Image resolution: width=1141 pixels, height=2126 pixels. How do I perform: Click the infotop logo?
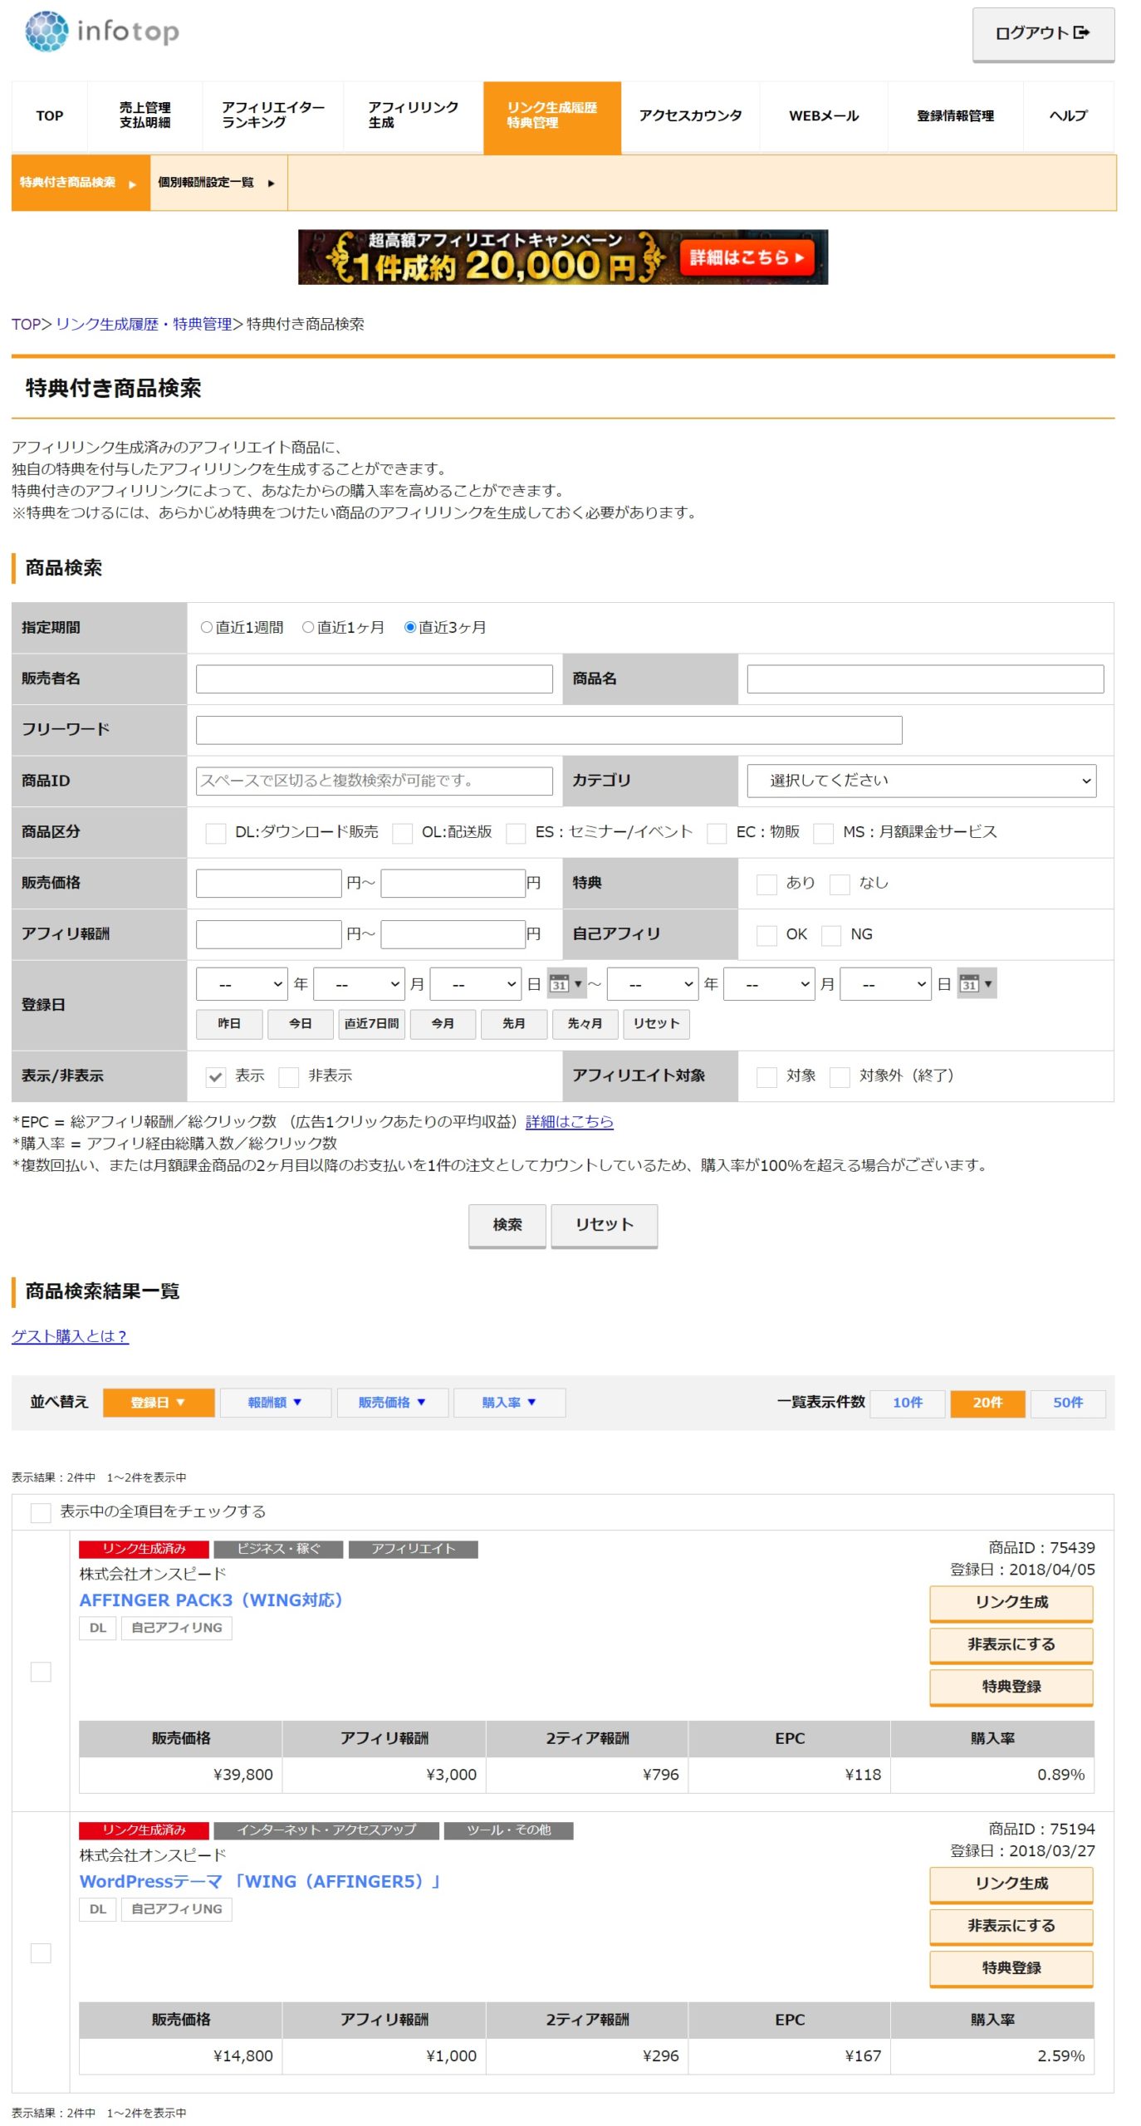click(x=102, y=32)
